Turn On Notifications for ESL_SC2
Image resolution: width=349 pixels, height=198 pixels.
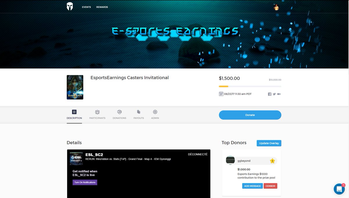(85, 182)
